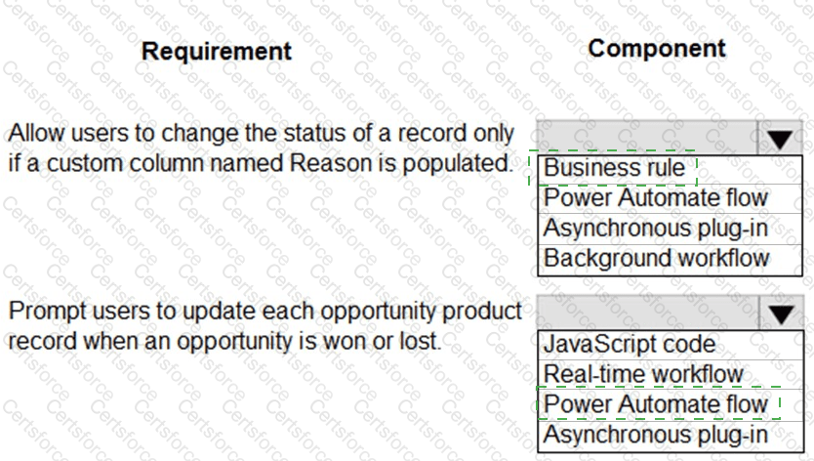Click the empty second dropdown field

pos(646,314)
